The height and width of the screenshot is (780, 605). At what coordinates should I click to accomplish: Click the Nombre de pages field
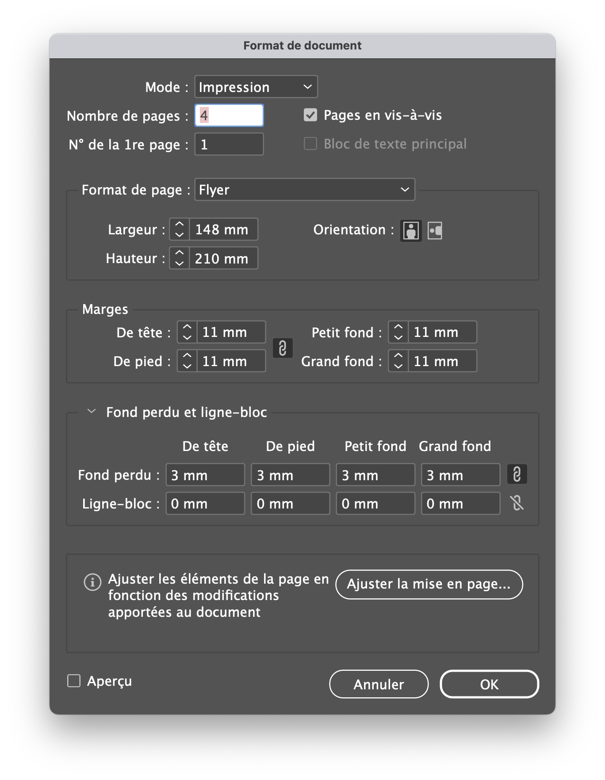[229, 115]
